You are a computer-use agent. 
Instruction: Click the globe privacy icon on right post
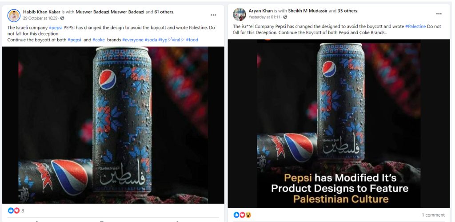(285, 17)
